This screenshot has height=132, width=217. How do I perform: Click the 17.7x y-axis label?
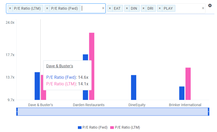tap(10, 55)
